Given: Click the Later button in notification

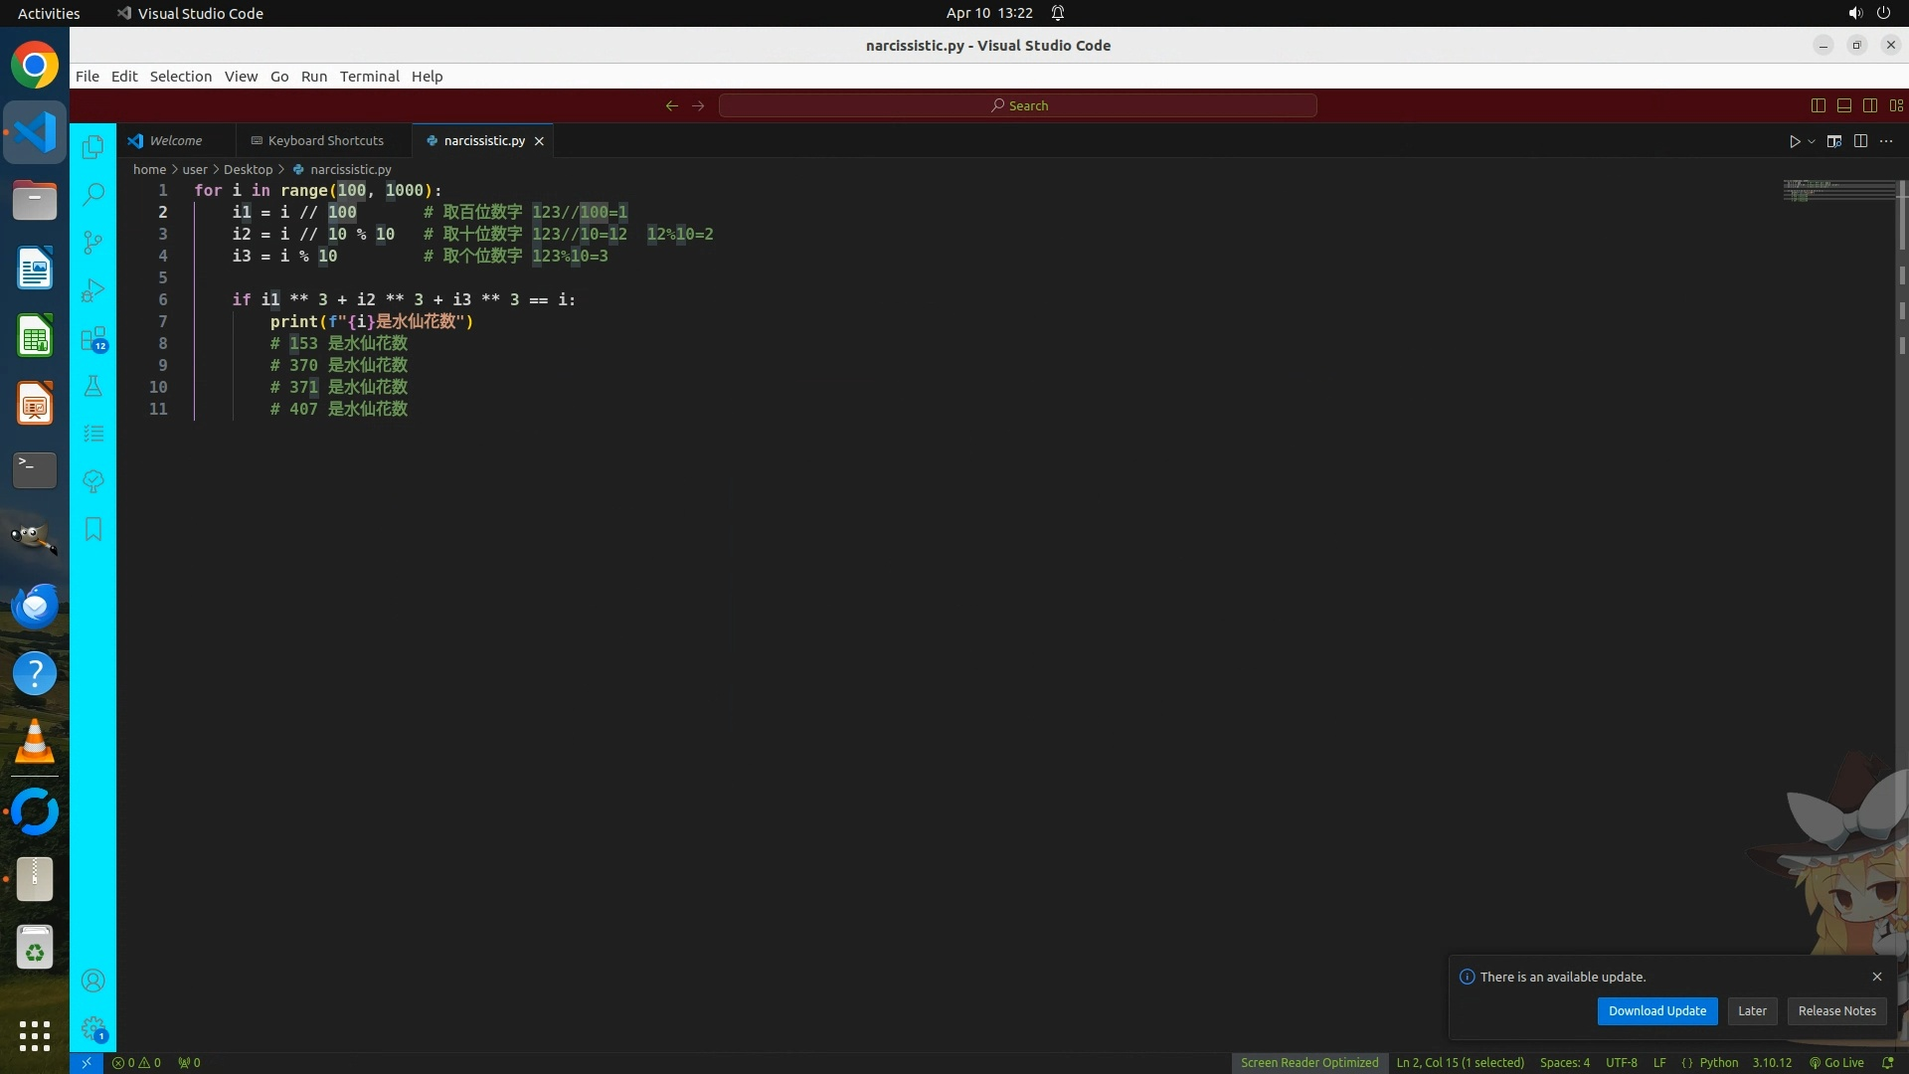Looking at the screenshot, I should 1752,1010.
